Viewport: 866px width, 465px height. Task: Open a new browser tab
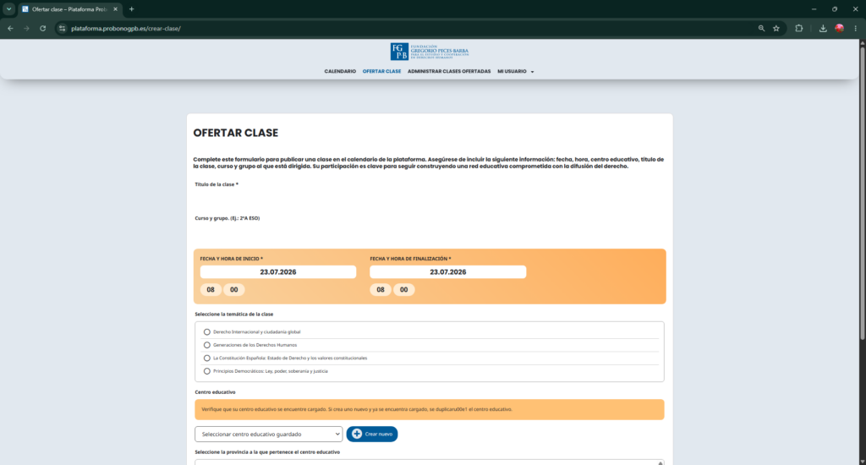(131, 8)
